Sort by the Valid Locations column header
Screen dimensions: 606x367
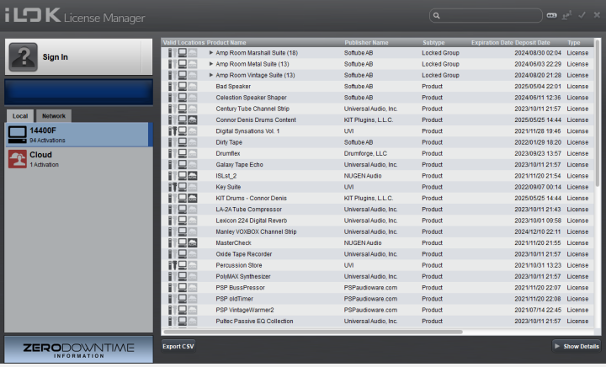[x=183, y=42]
